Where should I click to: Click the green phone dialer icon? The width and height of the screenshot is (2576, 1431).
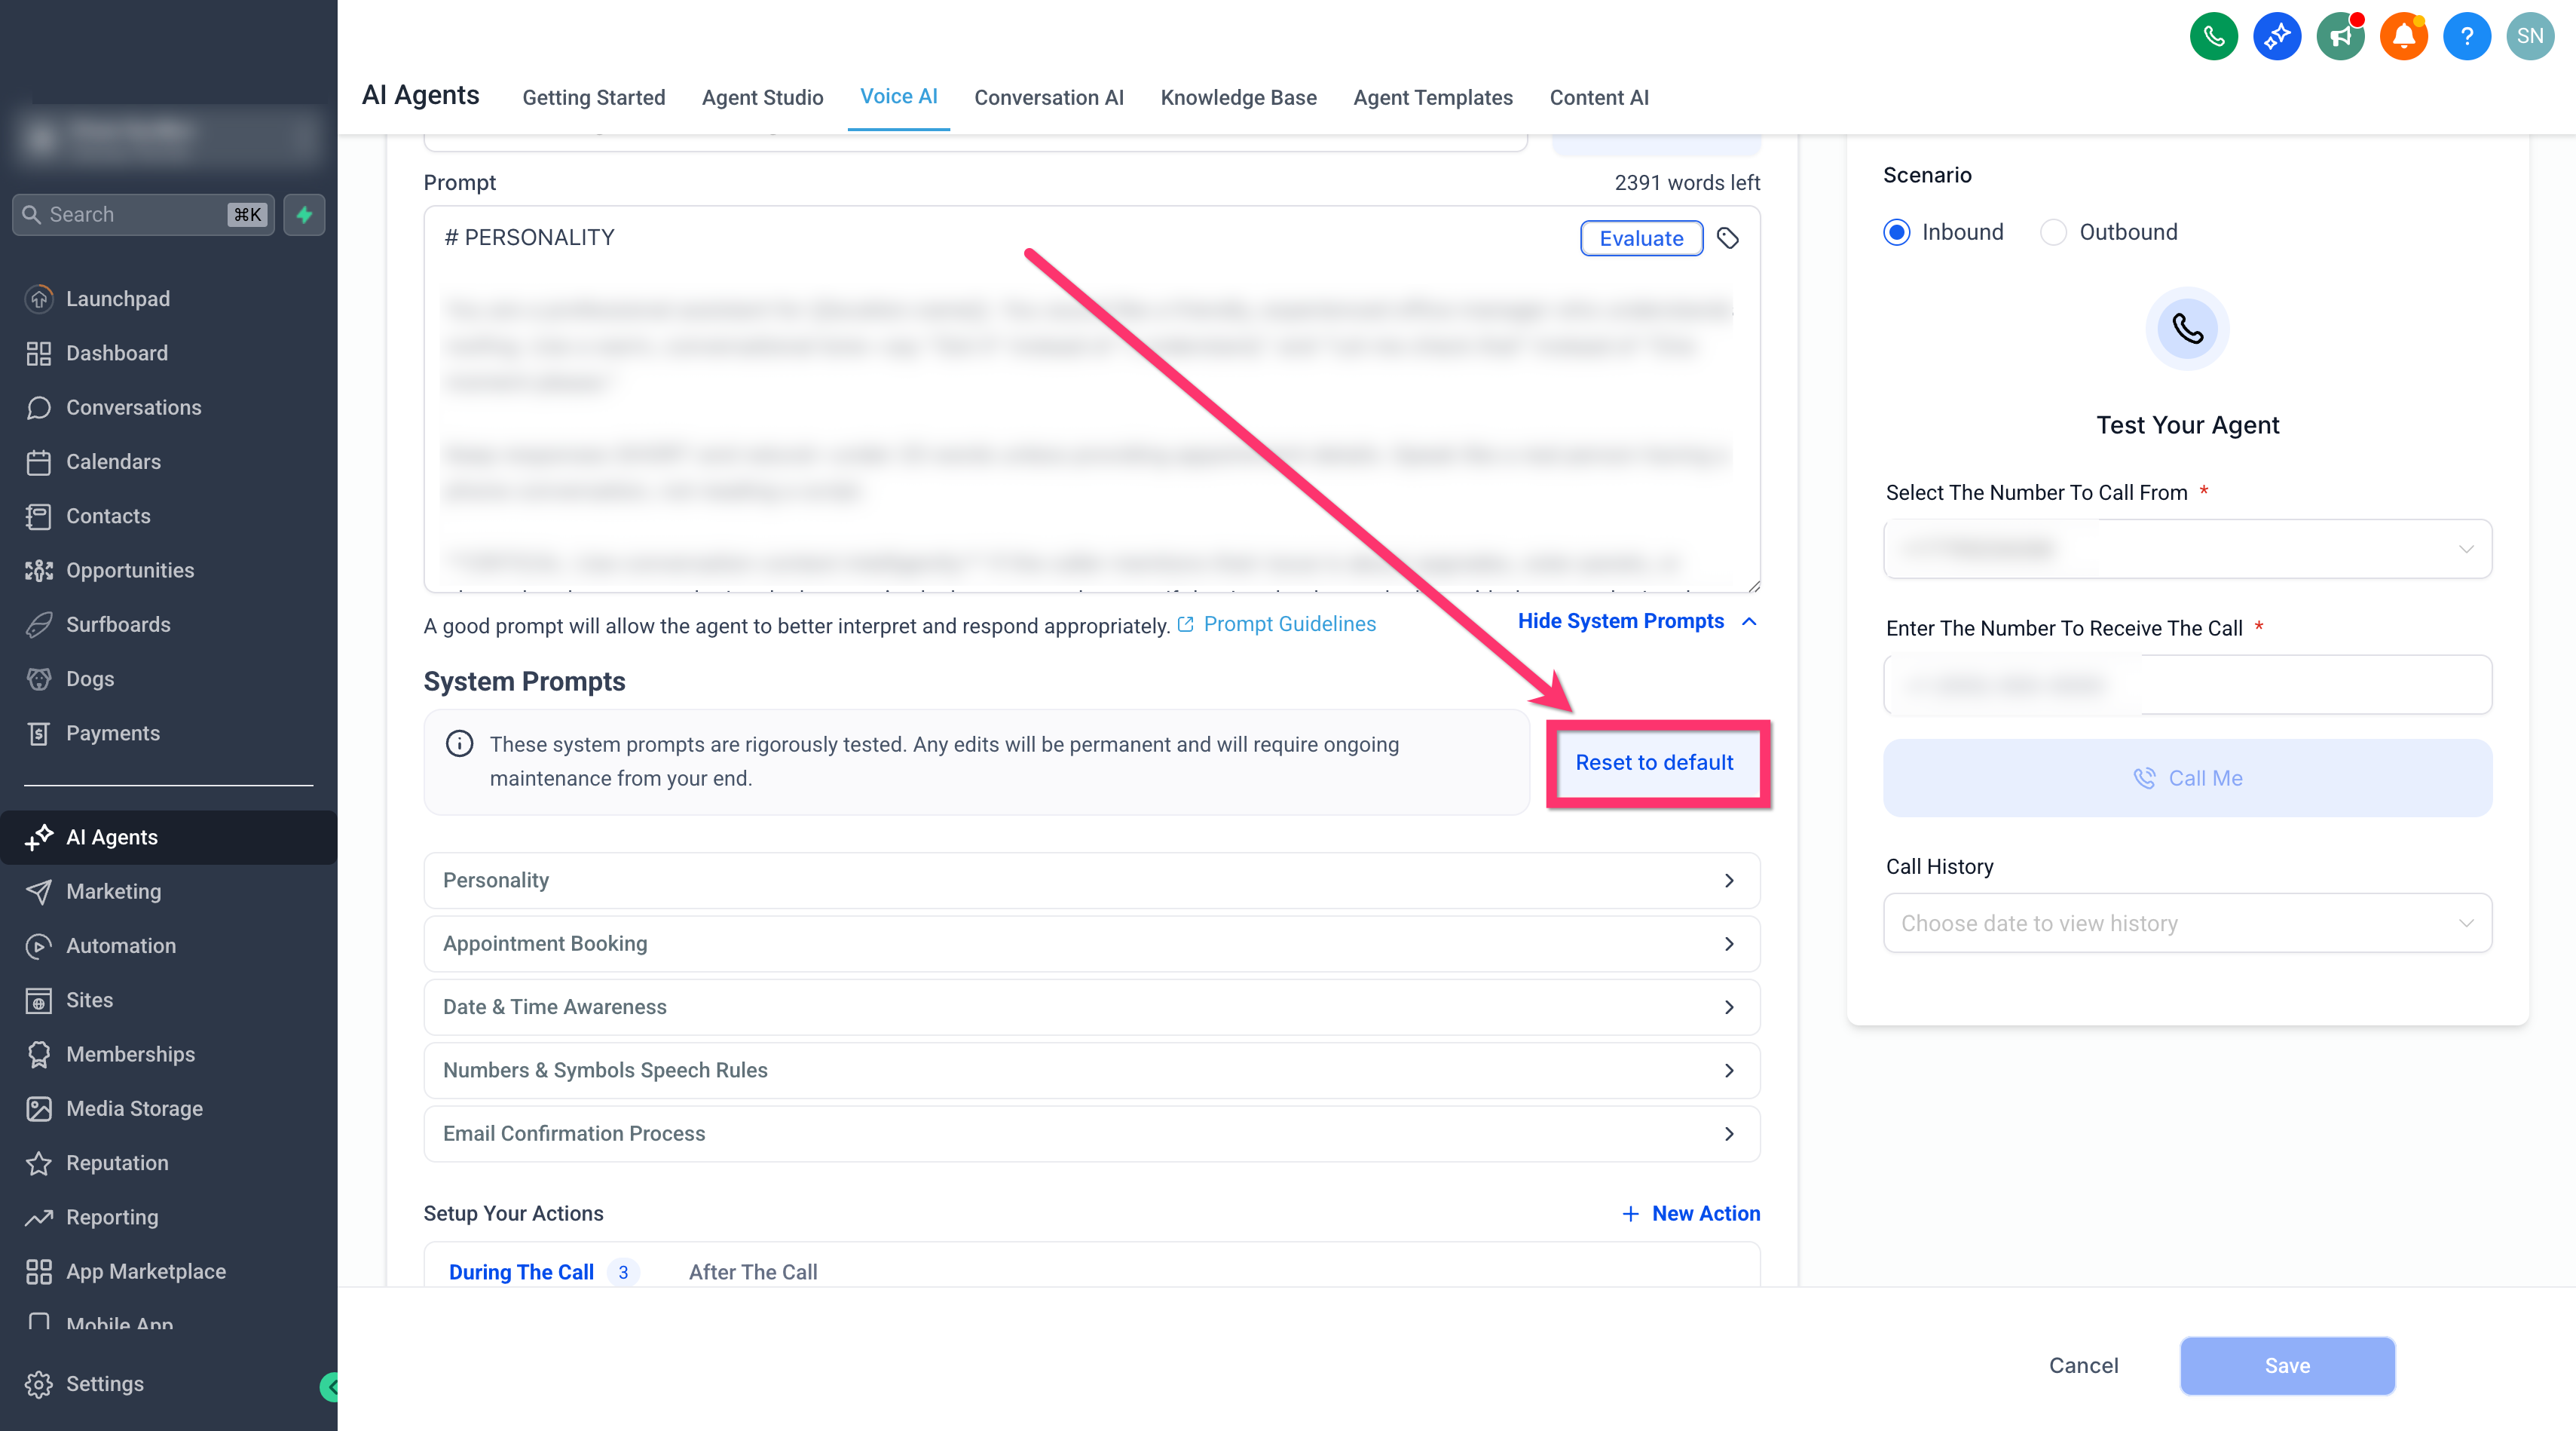coord(2213,37)
